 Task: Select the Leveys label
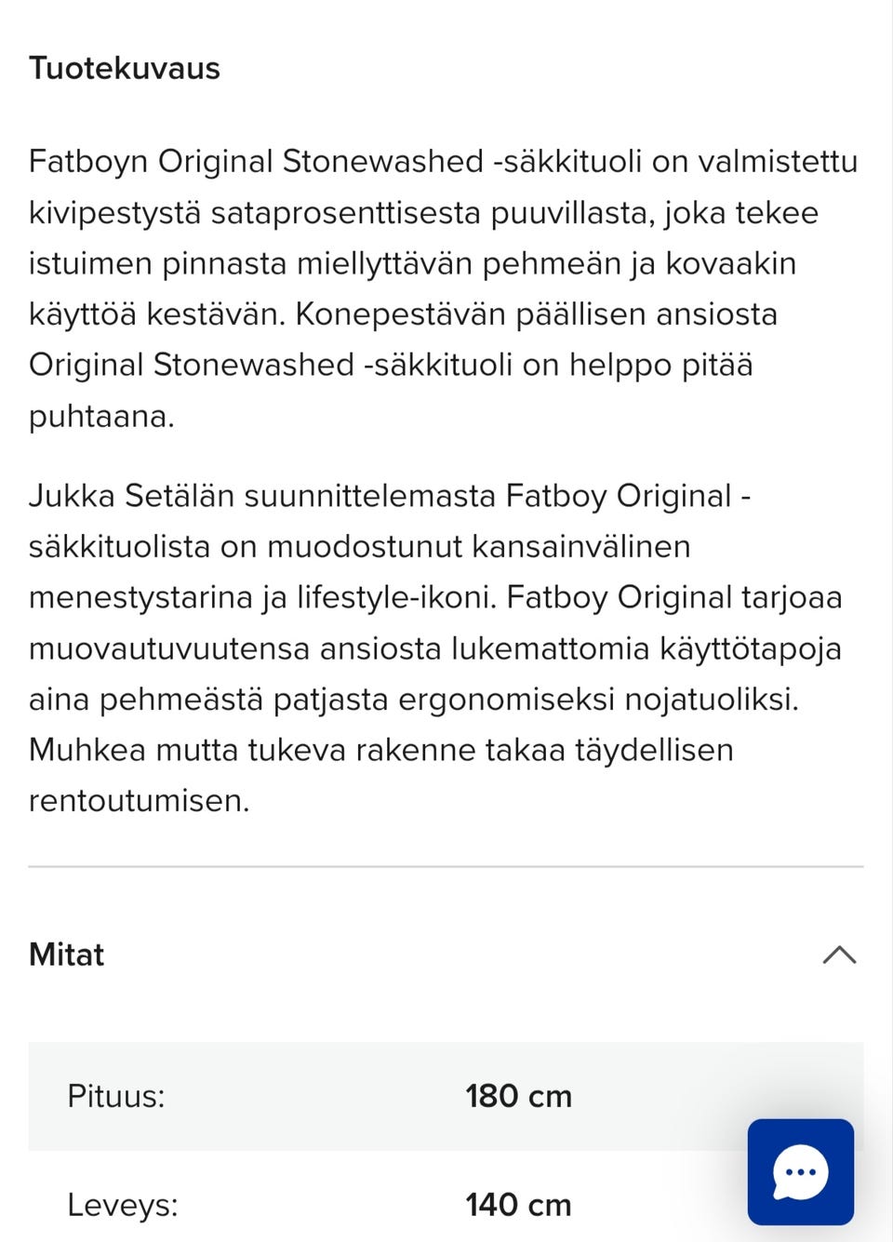tap(120, 1204)
